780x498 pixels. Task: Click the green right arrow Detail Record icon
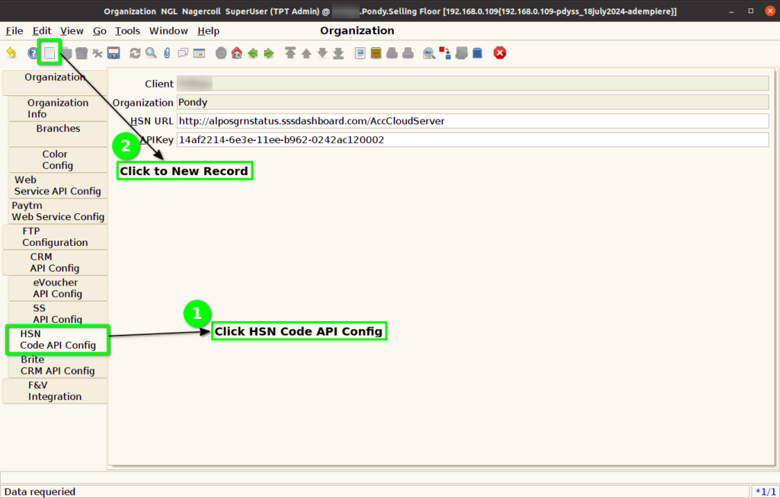(x=269, y=53)
